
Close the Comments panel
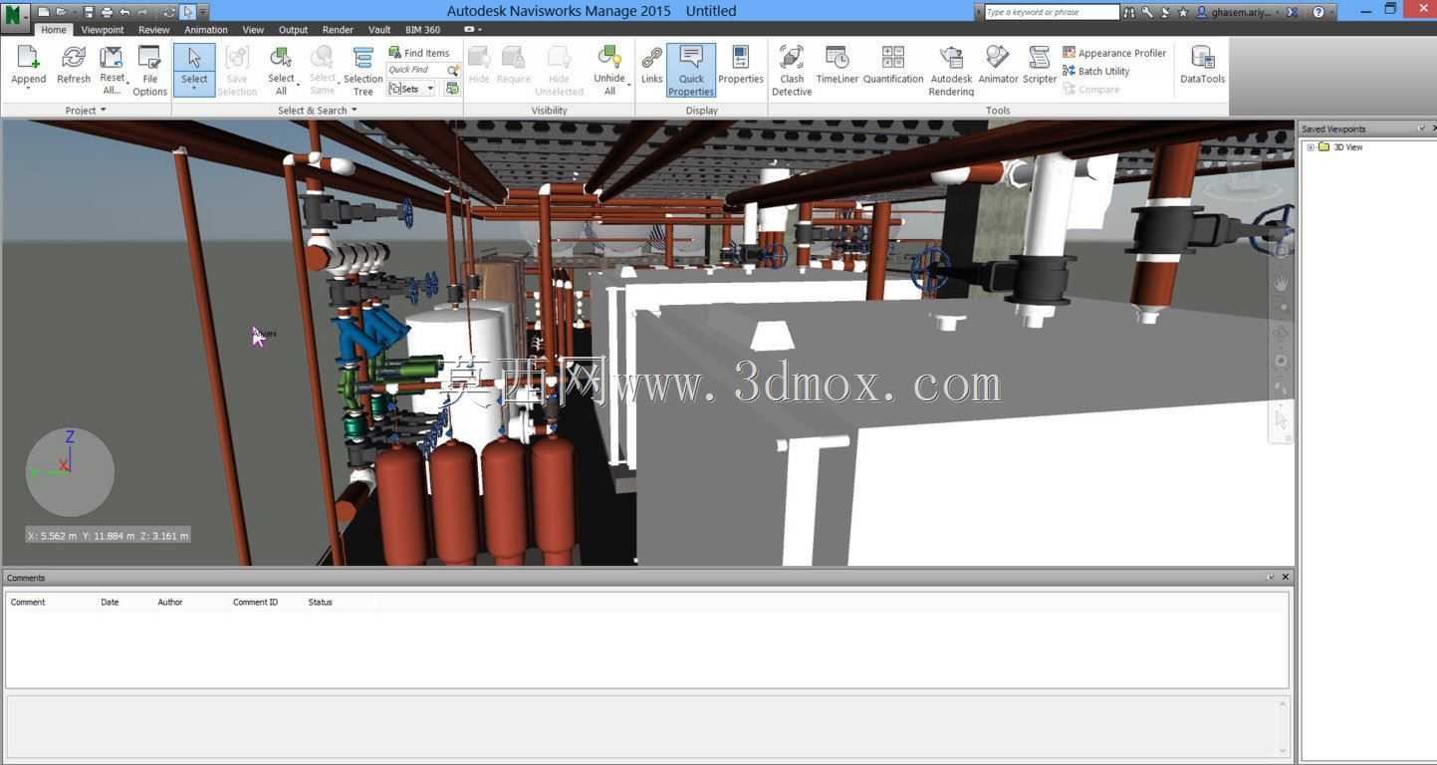(1285, 577)
